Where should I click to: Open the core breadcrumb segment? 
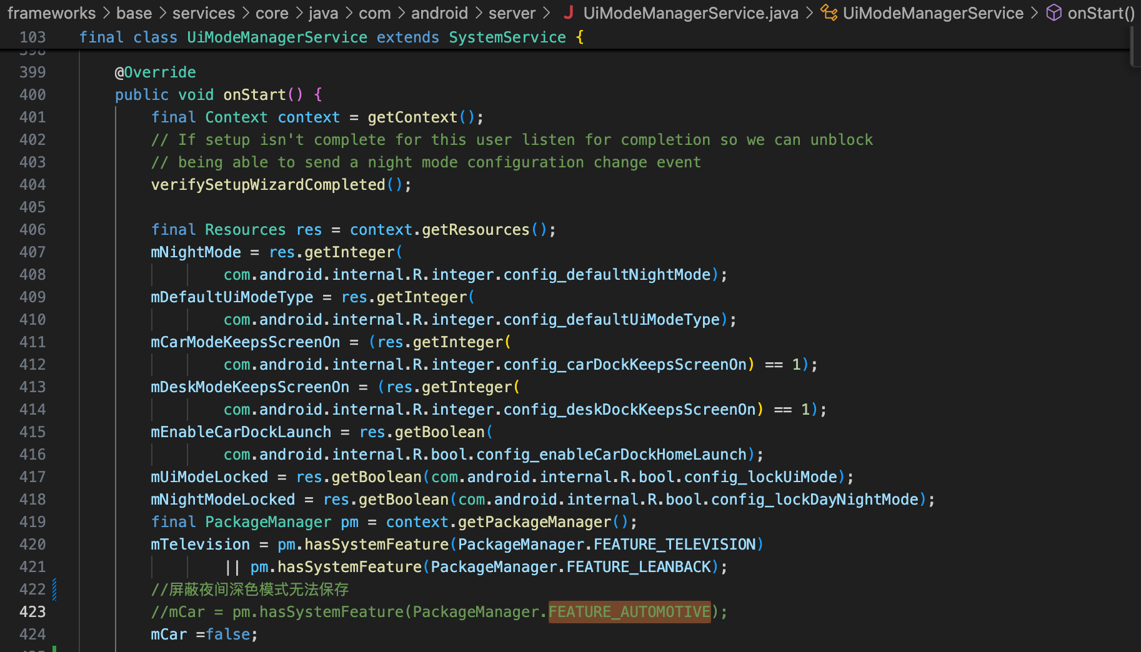click(272, 12)
